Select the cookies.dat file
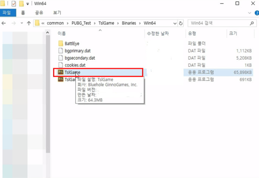This screenshot has height=178, width=259. point(75,65)
